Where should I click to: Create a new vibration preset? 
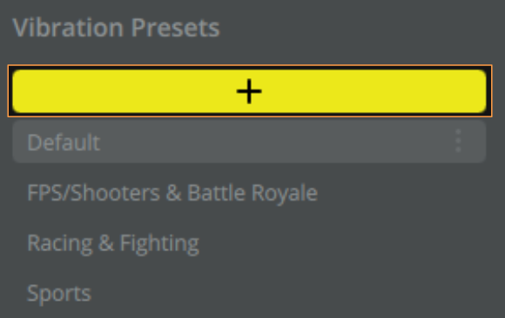click(249, 91)
